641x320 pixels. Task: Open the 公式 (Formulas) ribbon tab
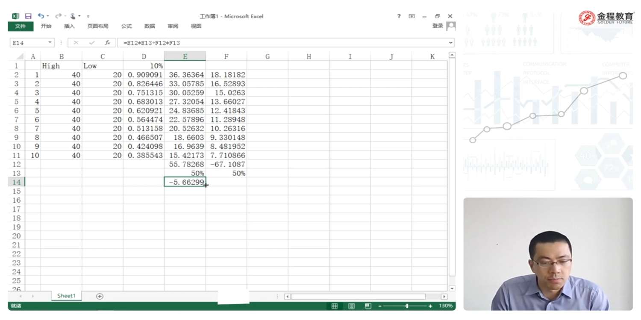(x=126, y=26)
